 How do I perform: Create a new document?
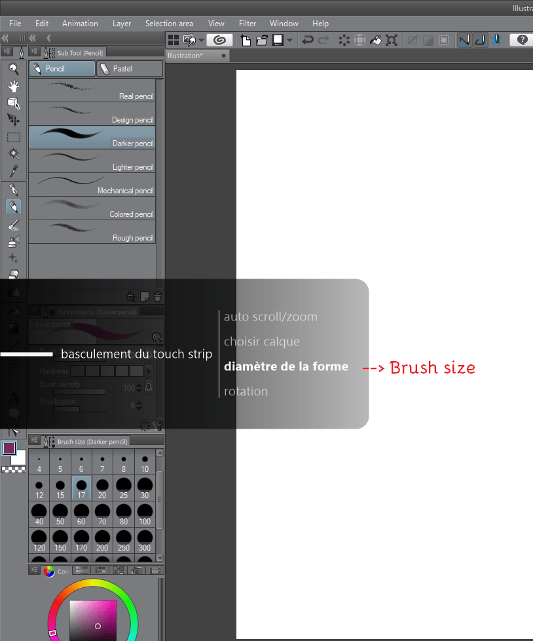click(246, 40)
